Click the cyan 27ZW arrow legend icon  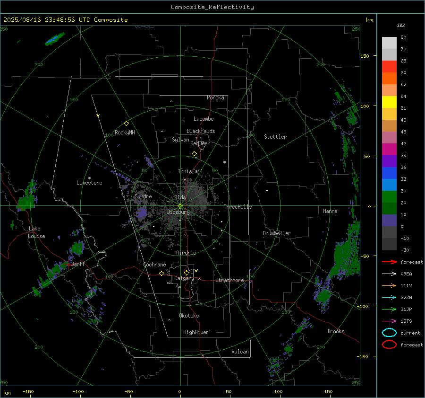(389, 298)
